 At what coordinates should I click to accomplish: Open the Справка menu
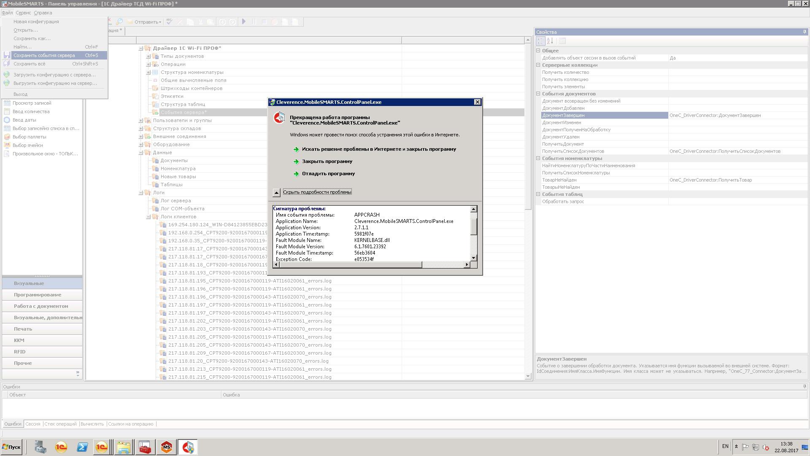pyautogui.click(x=43, y=13)
